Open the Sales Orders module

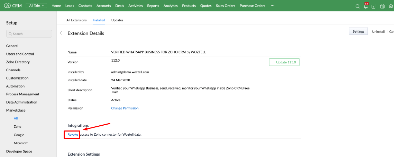226,6
